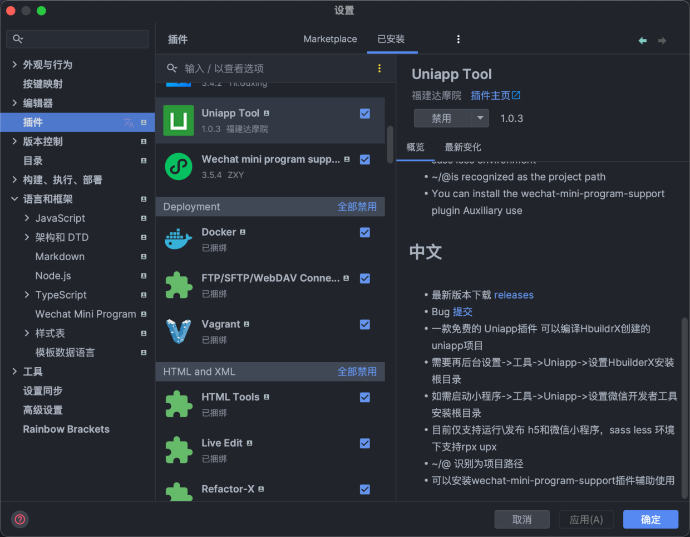Navigate forward with the right arrow icon

tap(662, 40)
